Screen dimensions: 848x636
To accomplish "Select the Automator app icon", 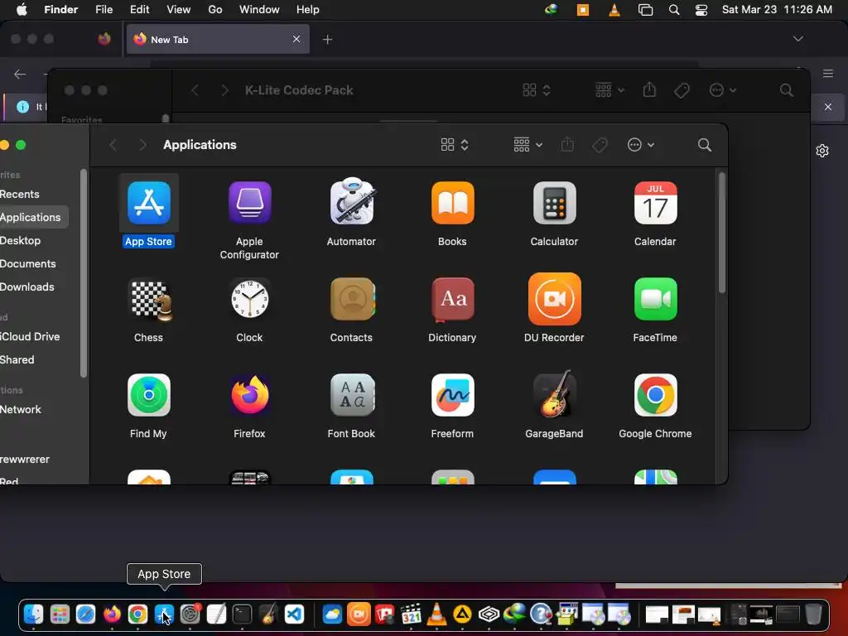I will point(351,201).
